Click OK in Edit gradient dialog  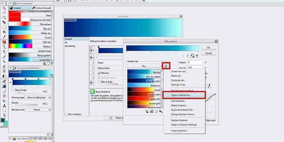(x=208, y=48)
